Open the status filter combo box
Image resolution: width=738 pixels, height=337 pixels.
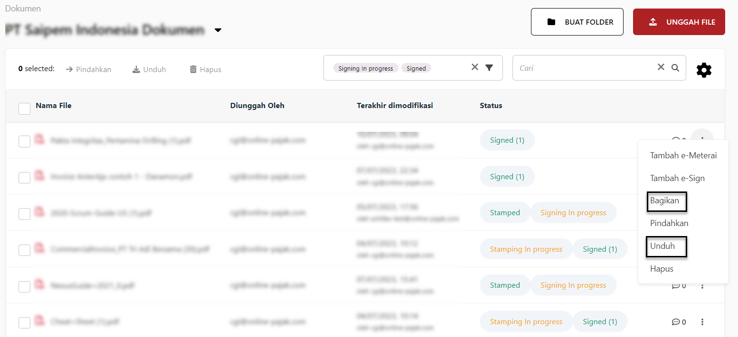pyautogui.click(x=446, y=68)
